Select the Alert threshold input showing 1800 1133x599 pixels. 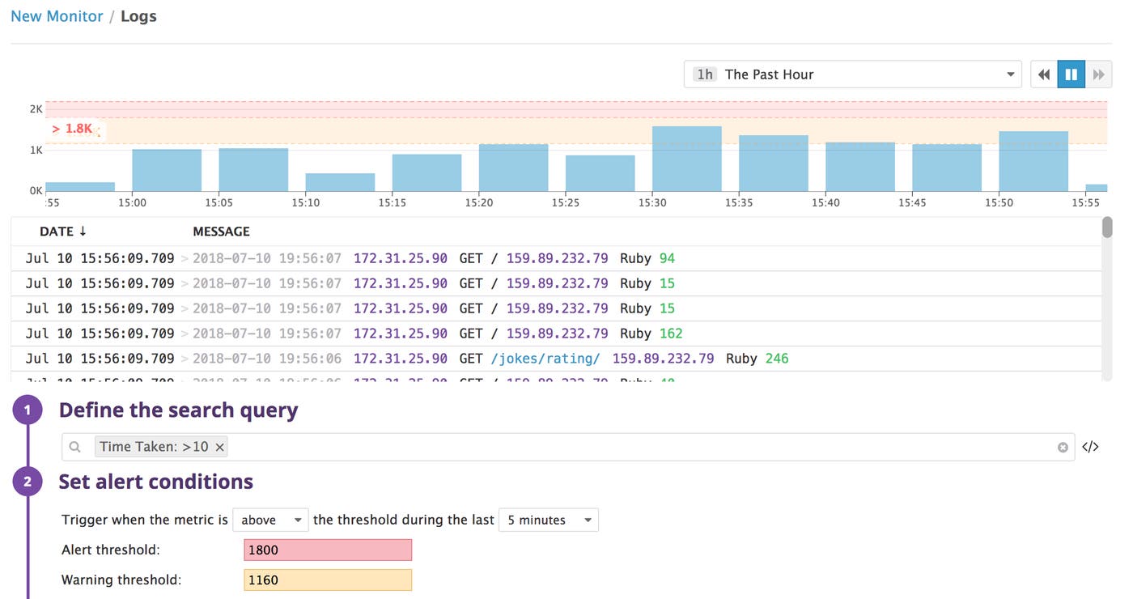coord(328,550)
